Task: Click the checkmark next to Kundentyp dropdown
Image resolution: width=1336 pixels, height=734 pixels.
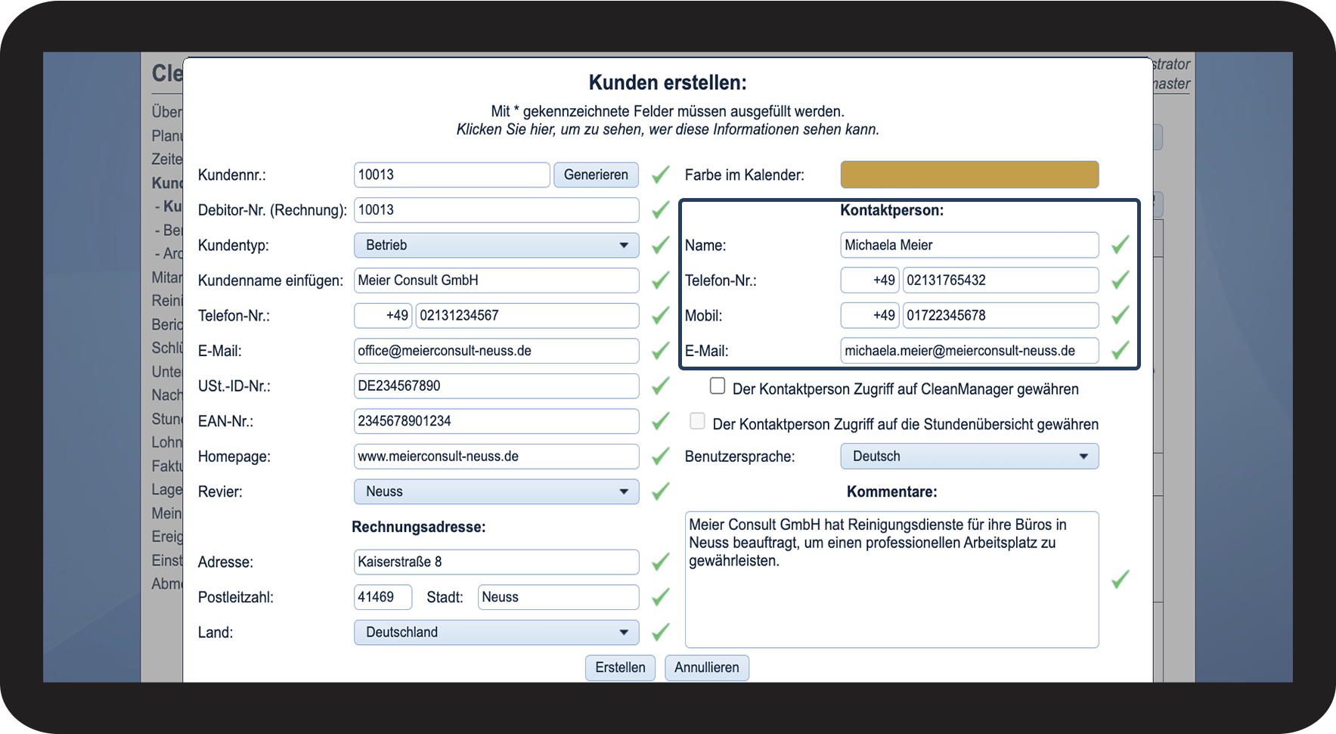Action: click(x=660, y=245)
